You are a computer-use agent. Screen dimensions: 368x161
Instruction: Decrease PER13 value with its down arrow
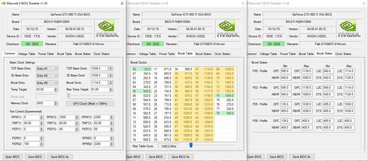coord(111,130)
